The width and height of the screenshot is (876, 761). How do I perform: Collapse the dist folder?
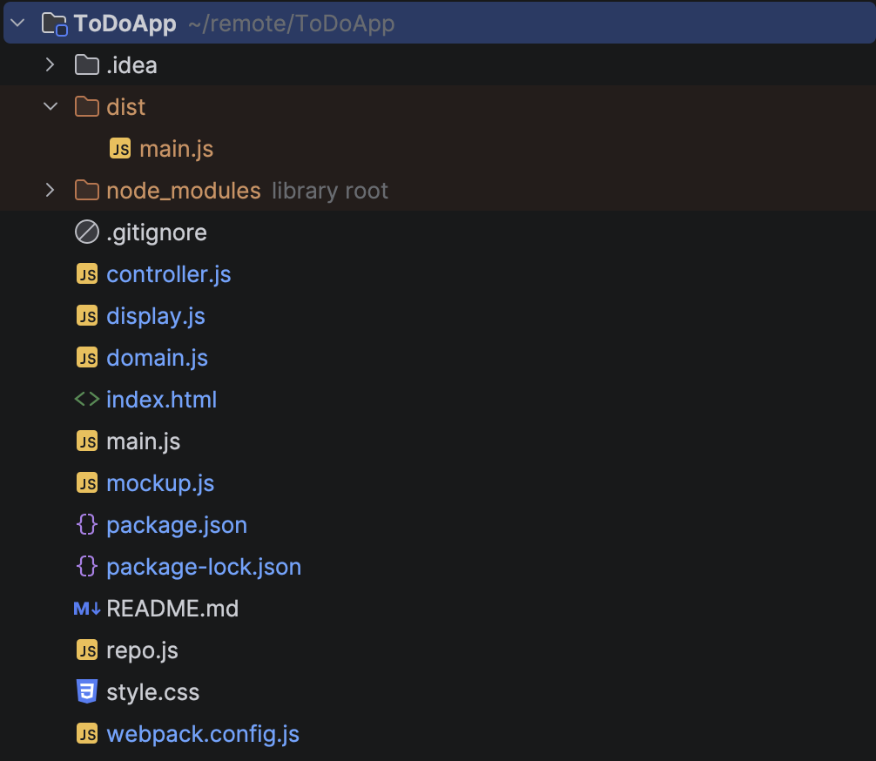51,107
